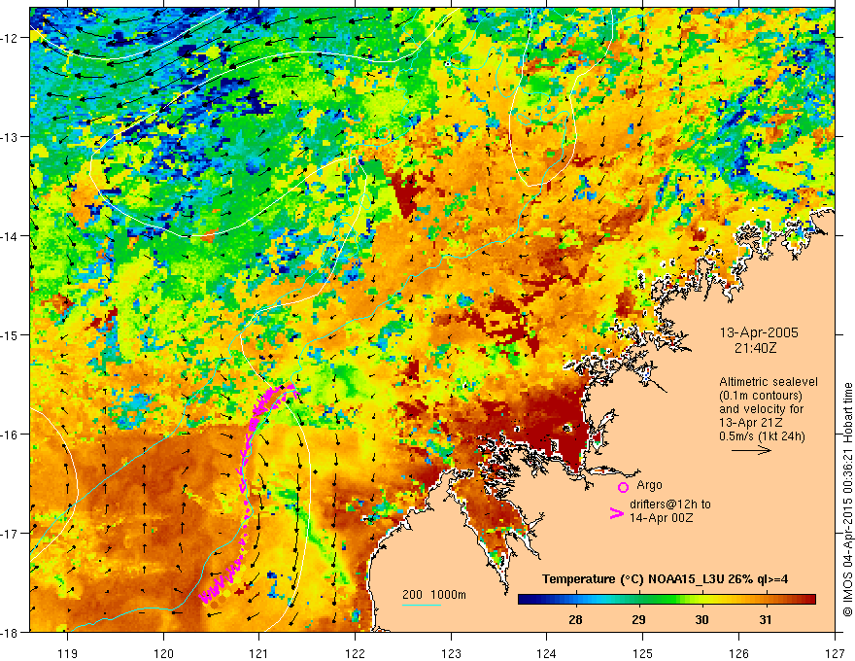
Task: Click the '(0.1m contours)' legend text
Action: tap(761, 396)
